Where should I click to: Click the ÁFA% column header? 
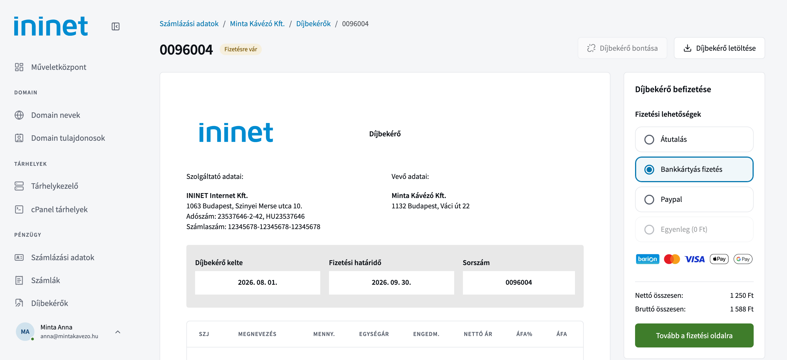(x=524, y=334)
